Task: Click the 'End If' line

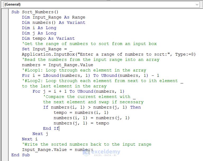Action: pyautogui.click(x=51, y=129)
